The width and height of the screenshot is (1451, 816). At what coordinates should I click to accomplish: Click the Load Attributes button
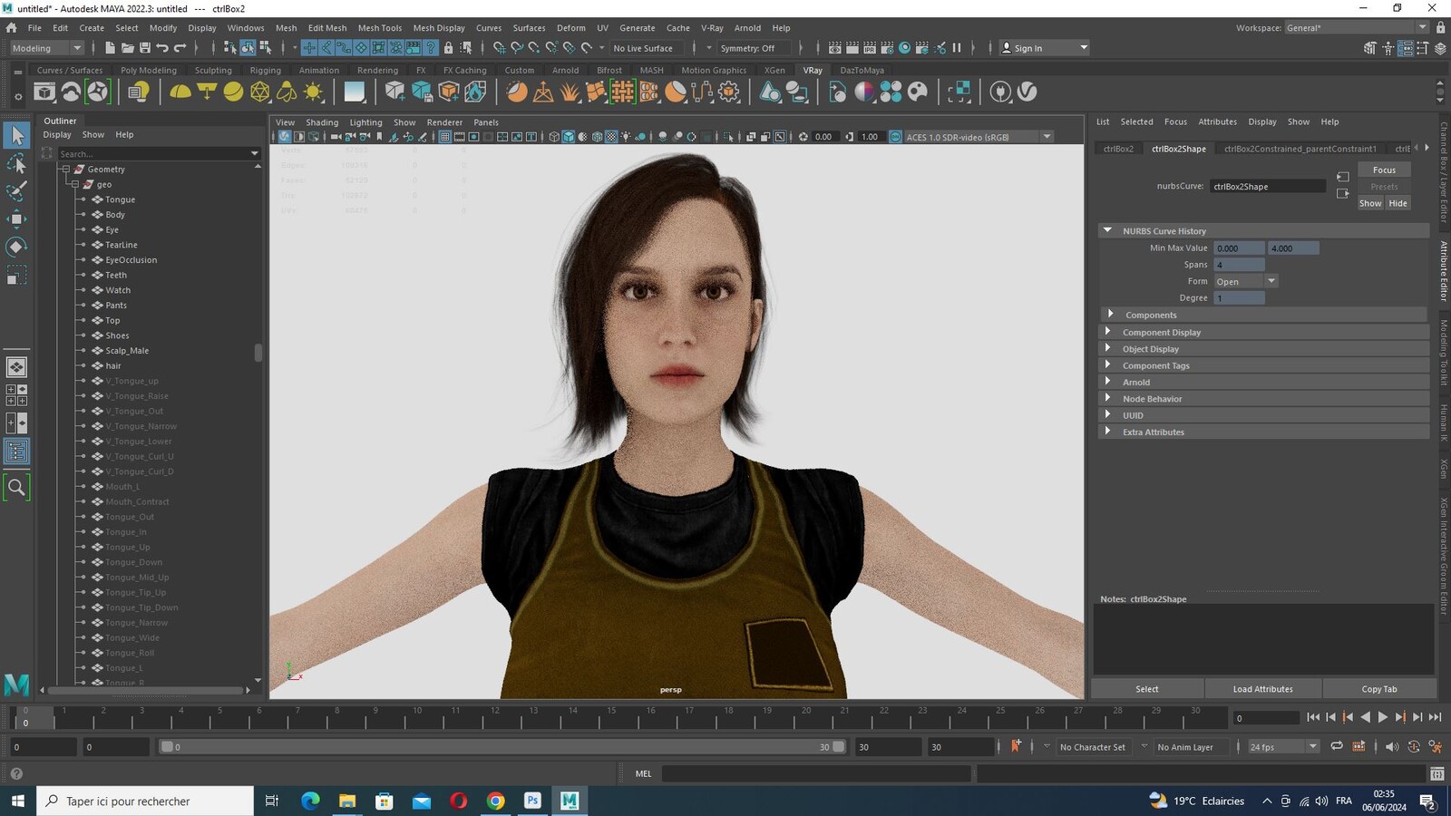tap(1262, 689)
